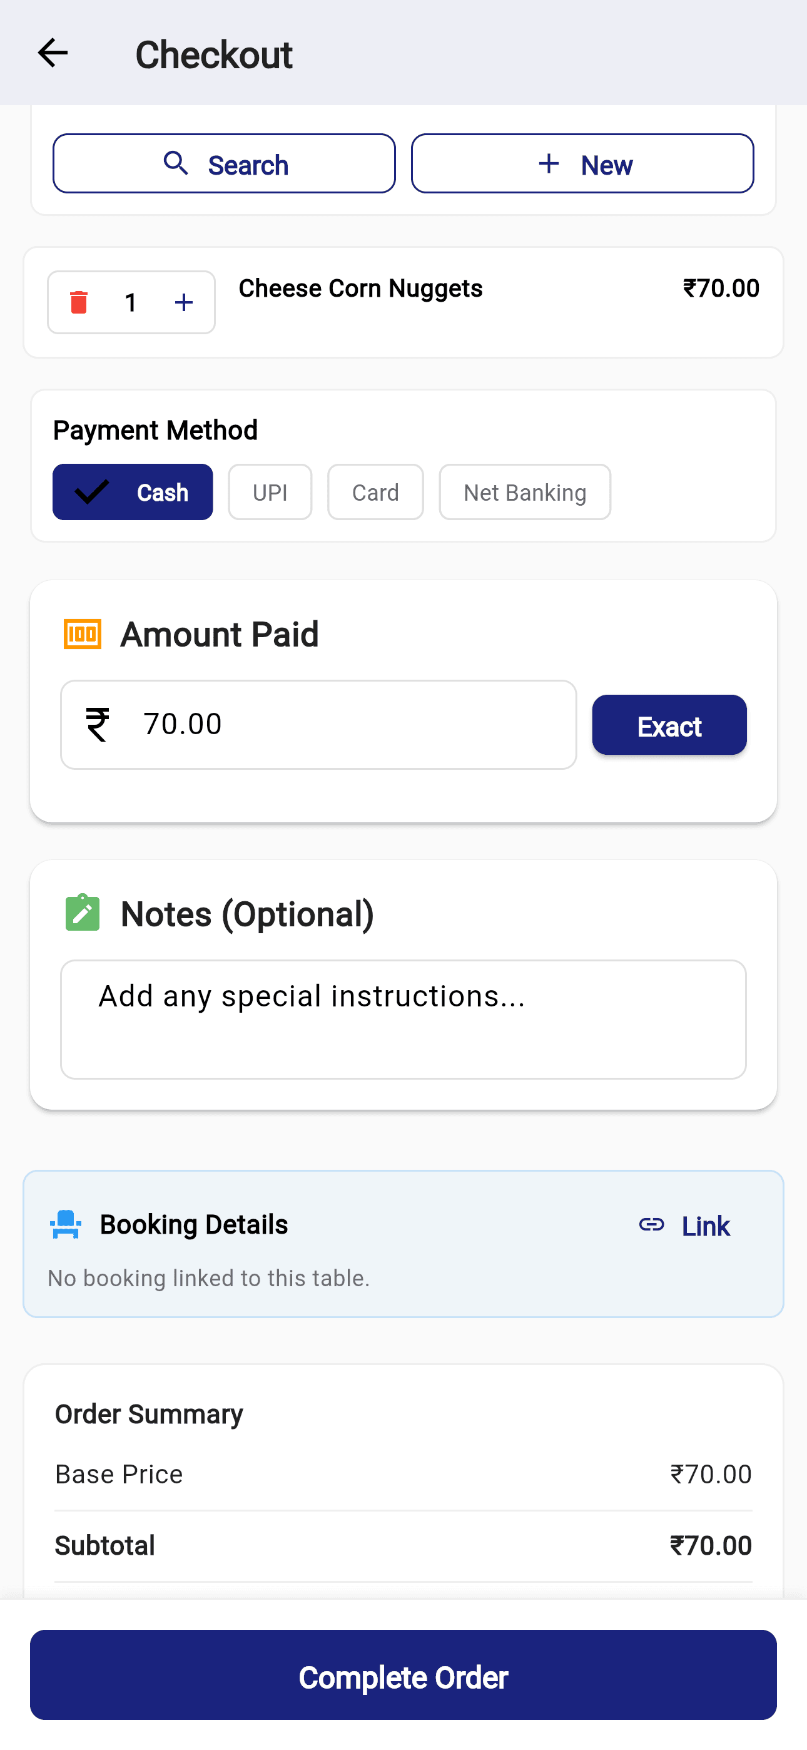Link a booking to this table
Viewport: 807px width, 1750px height.
[x=705, y=1226]
